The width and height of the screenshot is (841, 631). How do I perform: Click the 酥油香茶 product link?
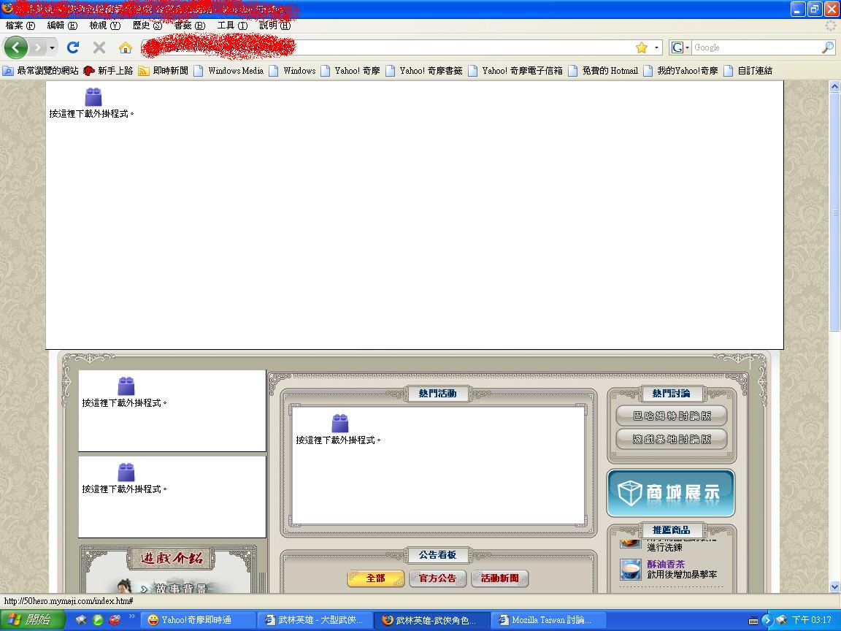click(x=666, y=564)
